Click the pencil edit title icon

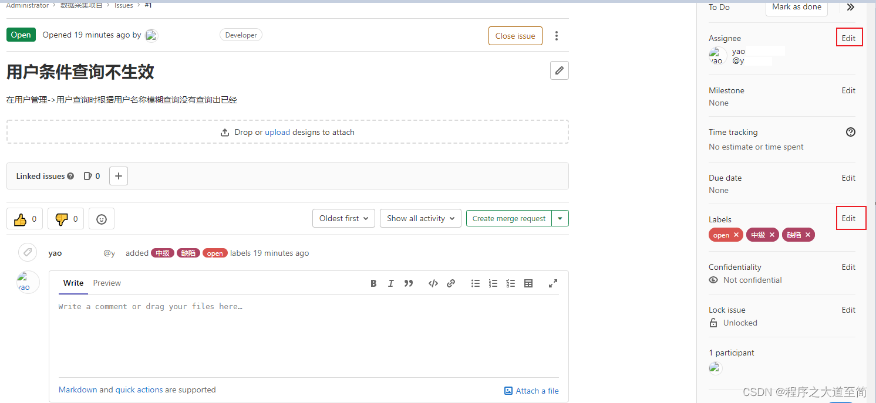coord(559,70)
